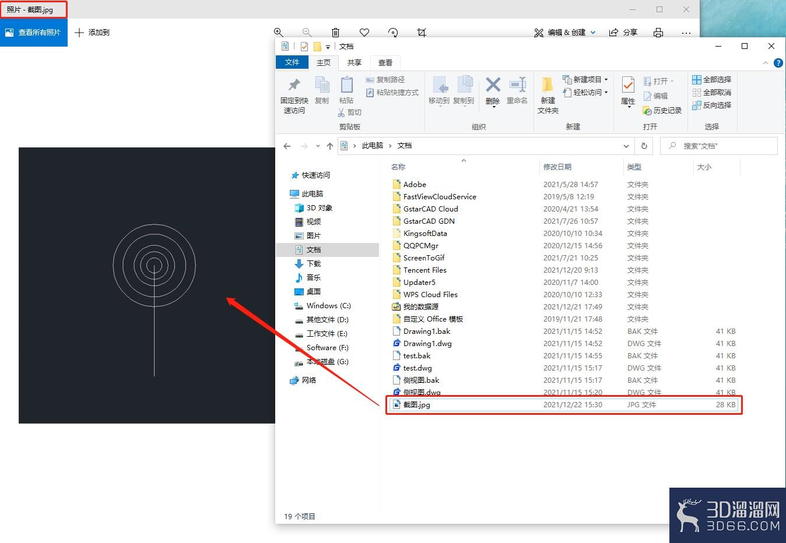Viewport: 786px width, 543px height.
Task: Open the 共享 ribbon tab
Action: [x=355, y=62]
